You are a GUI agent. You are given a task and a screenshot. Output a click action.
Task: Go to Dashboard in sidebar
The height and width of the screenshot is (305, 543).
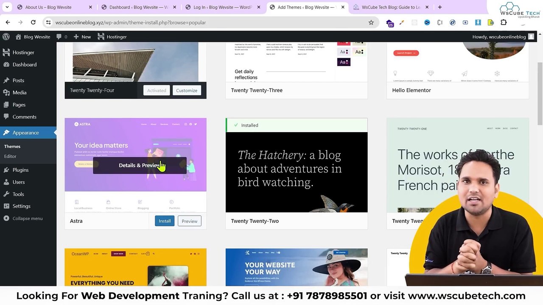click(28, 64)
